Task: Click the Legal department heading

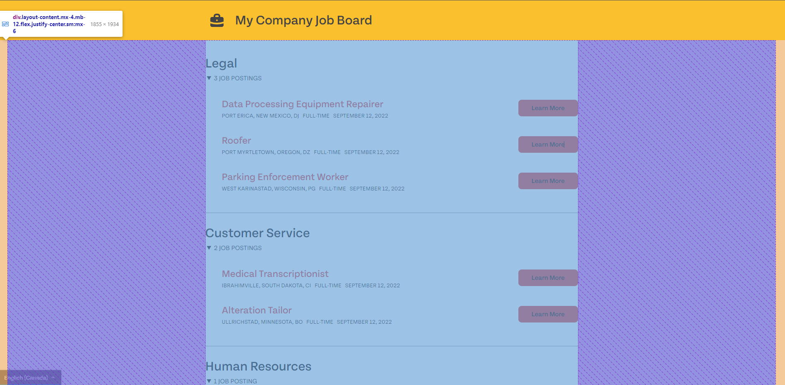Action: click(222, 63)
